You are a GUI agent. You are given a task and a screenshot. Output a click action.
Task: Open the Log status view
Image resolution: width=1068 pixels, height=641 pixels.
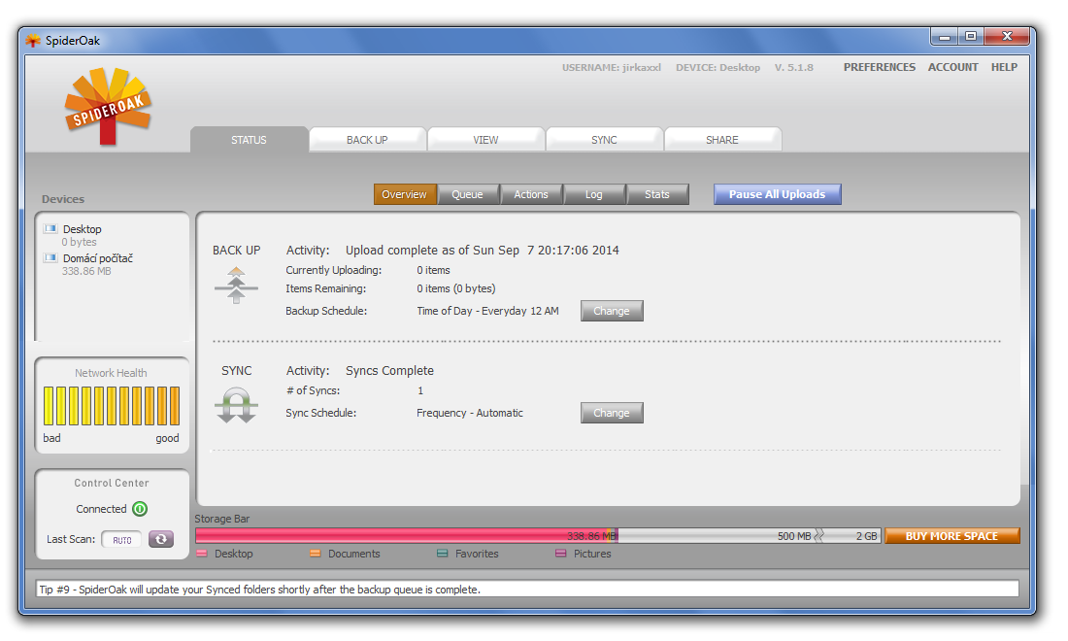[x=593, y=194]
